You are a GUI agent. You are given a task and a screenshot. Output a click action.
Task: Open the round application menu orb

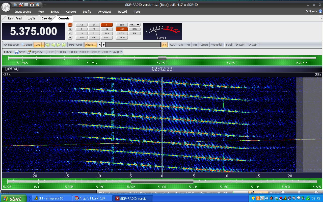pyautogui.click(x=6, y=7)
